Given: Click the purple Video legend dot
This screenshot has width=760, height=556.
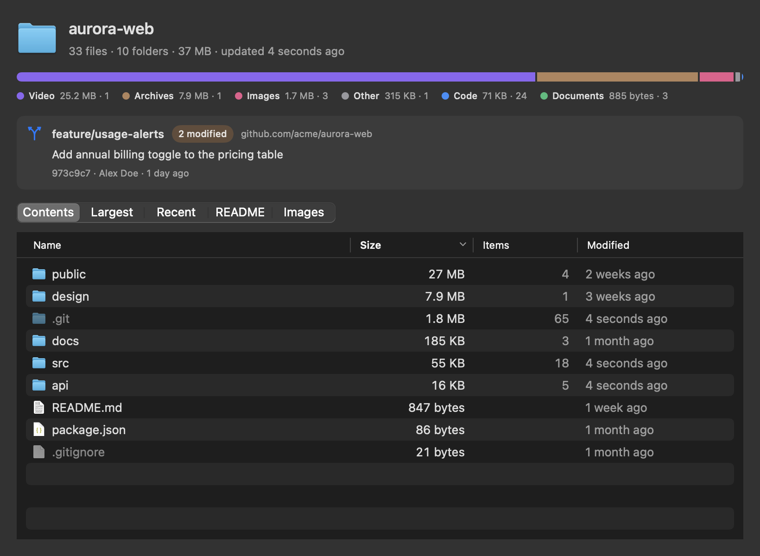Looking at the screenshot, I should 20,96.
